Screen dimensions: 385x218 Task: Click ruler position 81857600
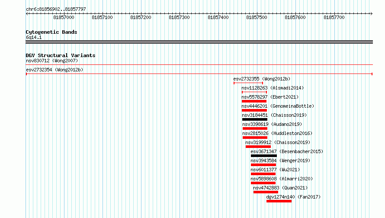point(295,17)
